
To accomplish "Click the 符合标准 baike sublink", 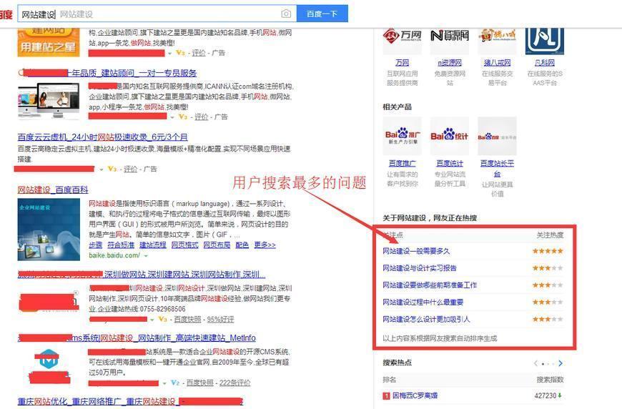I will pyautogui.click(x=121, y=245).
